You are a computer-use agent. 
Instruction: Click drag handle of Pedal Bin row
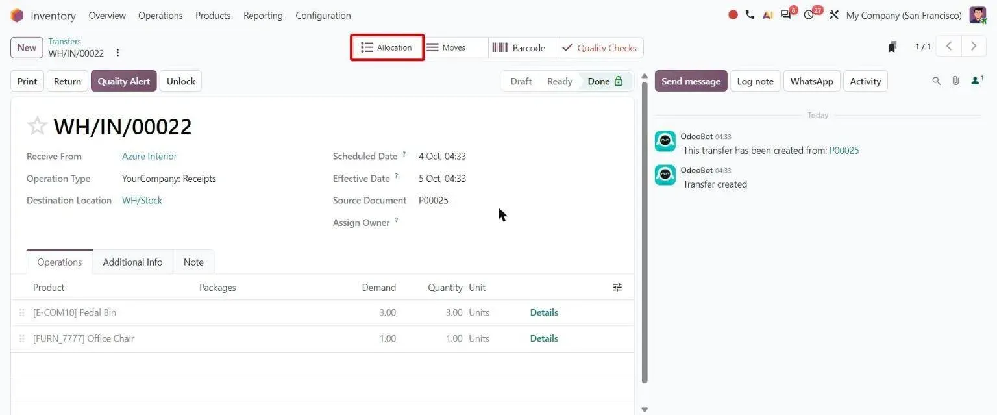[21, 313]
